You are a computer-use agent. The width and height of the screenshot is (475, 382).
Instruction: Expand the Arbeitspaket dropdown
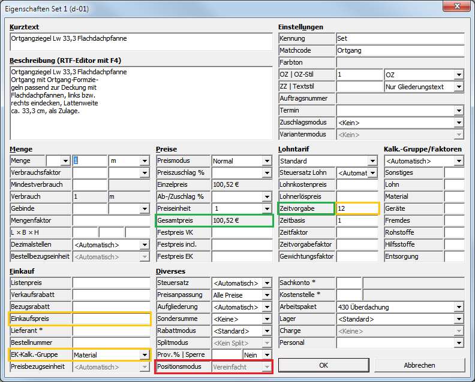(459, 307)
